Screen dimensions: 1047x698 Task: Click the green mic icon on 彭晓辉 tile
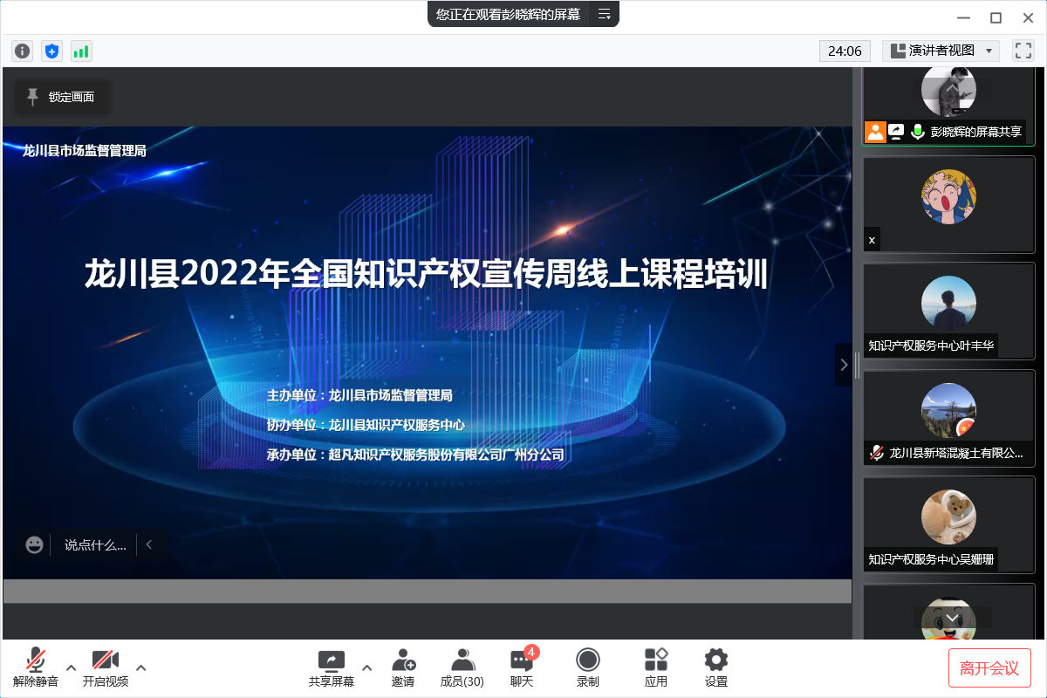918,132
